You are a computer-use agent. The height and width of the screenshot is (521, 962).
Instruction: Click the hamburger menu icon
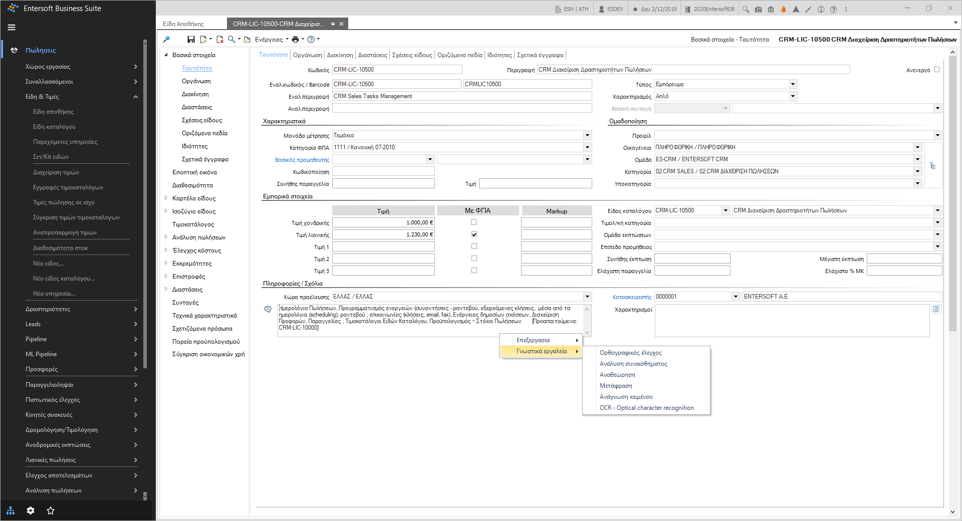coord(12,28)
